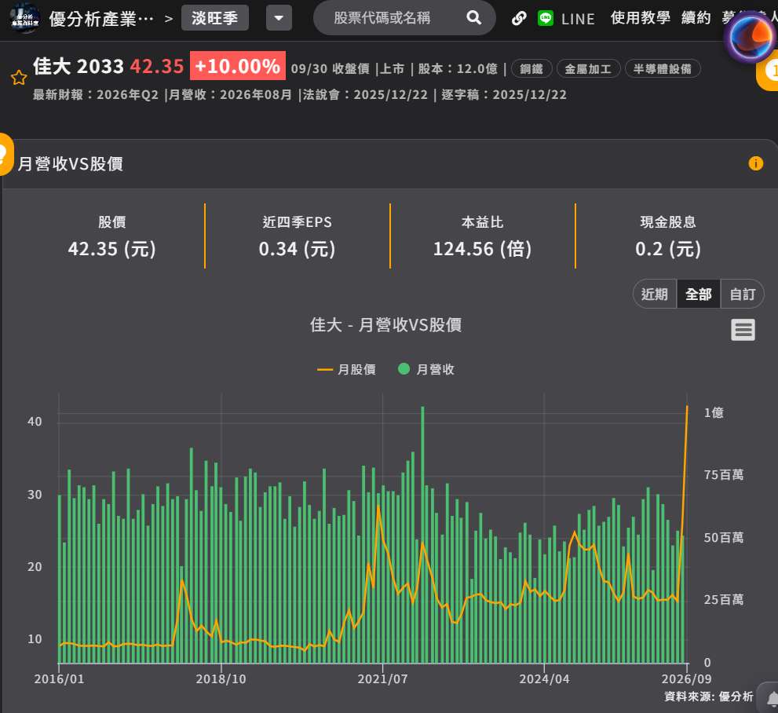Viewport: 778px width, 713px height.
Task: Select the 全部 range tab
Action: pos(699,294)
